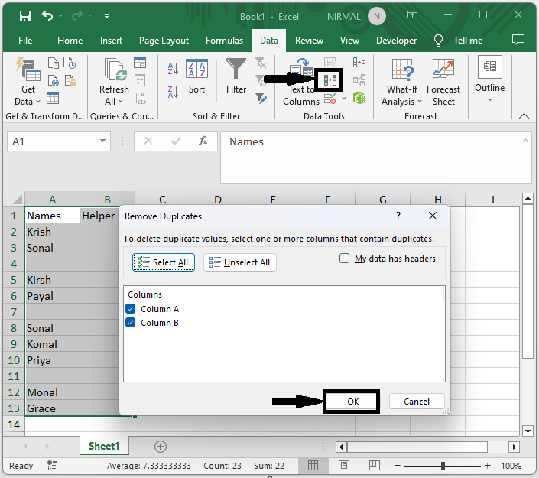Click the Remove Duplicates icon in Data Tools
539x478 pixels.
click(330, 79)
